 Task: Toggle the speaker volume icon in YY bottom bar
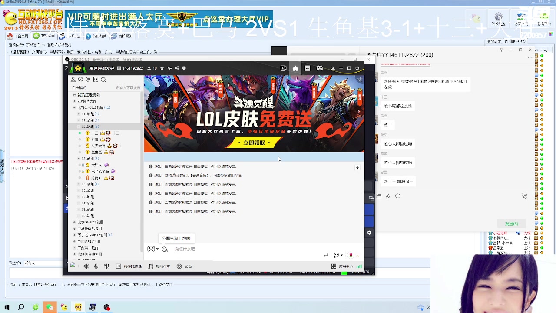86,266
